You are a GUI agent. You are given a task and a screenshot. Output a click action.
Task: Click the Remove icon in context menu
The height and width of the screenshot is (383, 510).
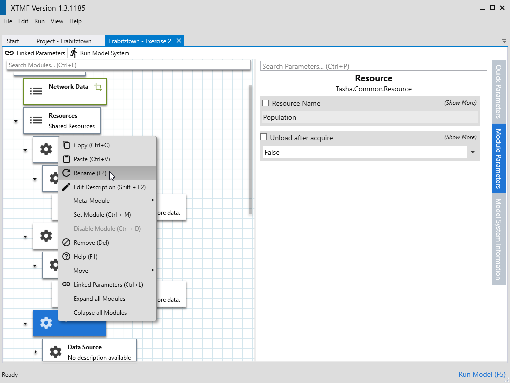66,243
